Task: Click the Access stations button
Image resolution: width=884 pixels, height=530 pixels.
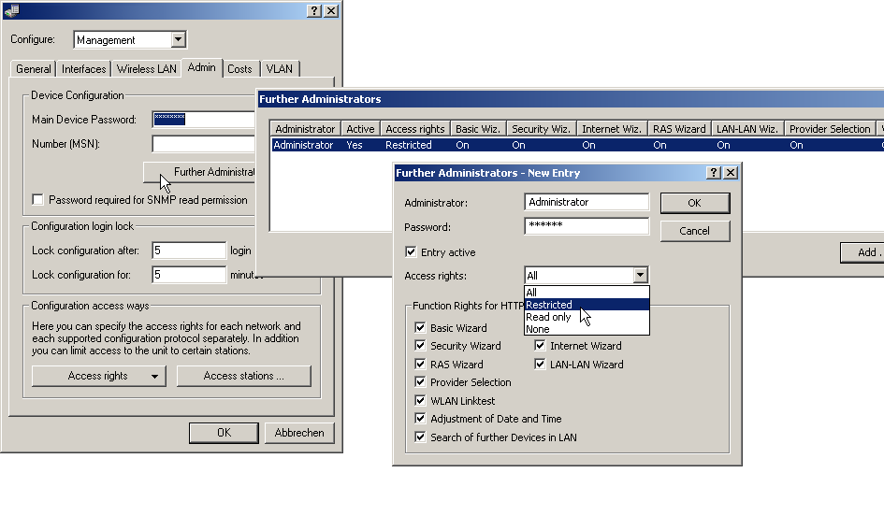Action: click(243, 376)
